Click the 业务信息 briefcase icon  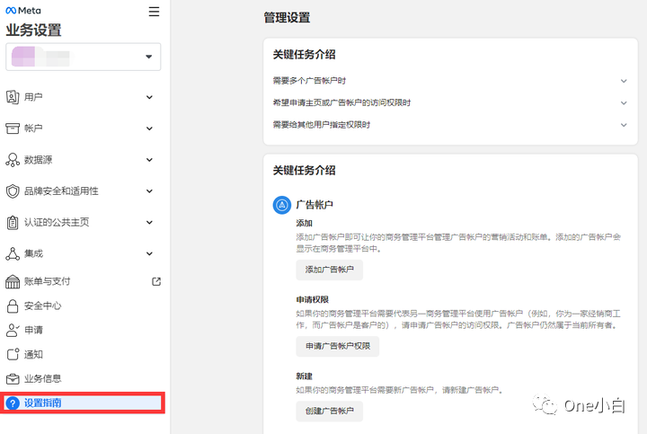point(13,378)
